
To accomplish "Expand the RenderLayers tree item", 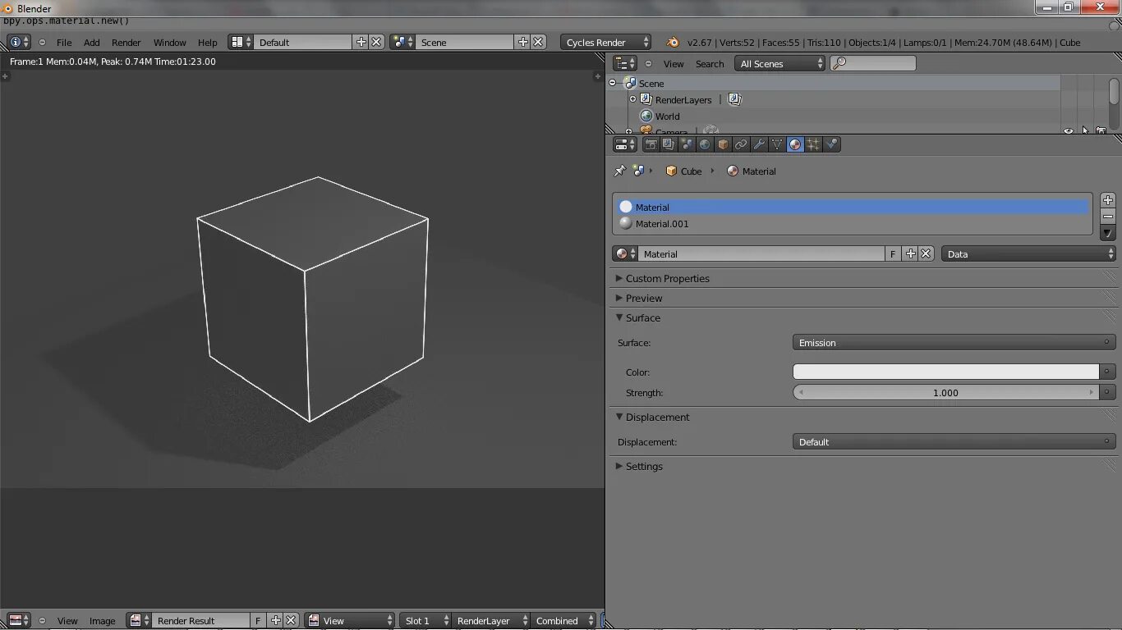I will 632,99.
